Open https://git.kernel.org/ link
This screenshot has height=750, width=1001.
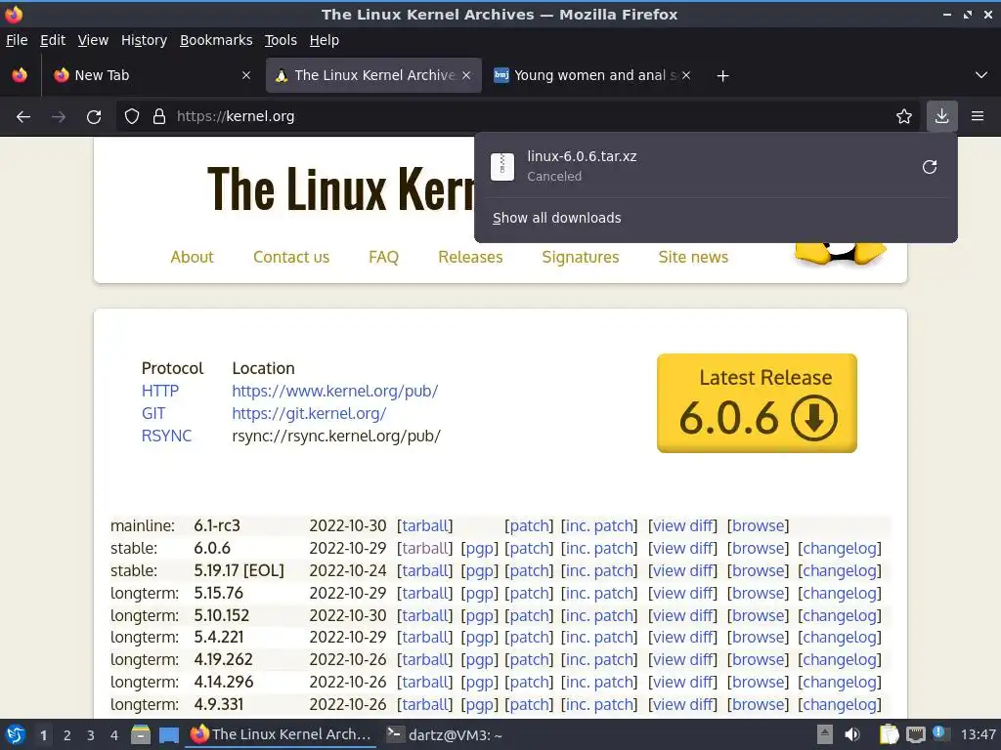pyautogui.click(x=309, y=413)
